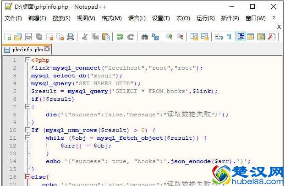Save the current file
This screenshot has height=186, width=285.
point(28,37)
